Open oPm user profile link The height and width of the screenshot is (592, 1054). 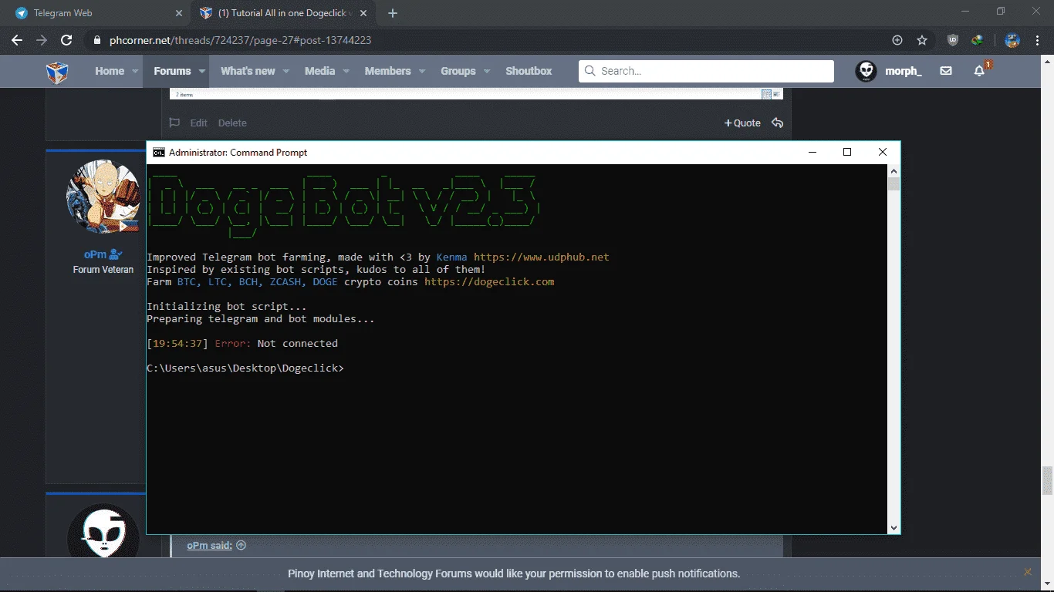pyautogui.click(x=96, y=254)
